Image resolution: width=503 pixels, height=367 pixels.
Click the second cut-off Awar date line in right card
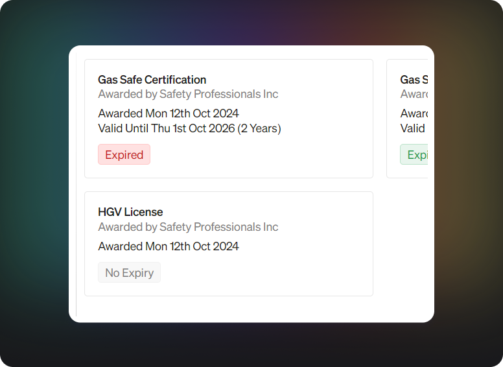pyautogui.click(x=414, y=113)
